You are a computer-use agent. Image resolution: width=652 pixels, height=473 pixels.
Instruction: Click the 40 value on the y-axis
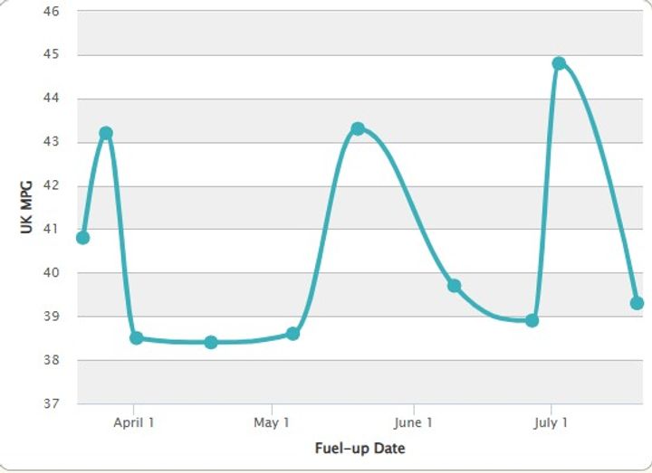(51, 272)
